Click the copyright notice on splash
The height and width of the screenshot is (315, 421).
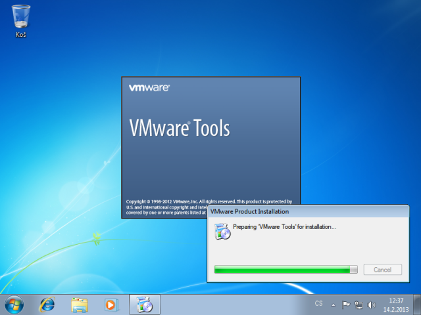point(209,207)
